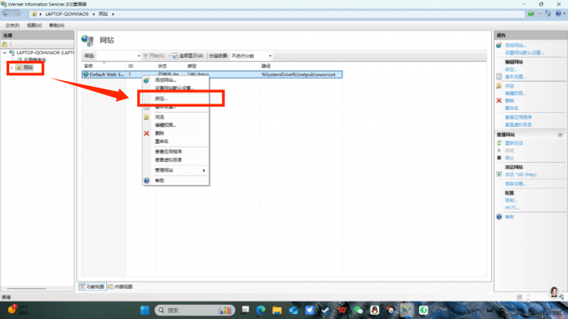The width and height of the screenshot is (568, 319).
Task: Click the Back navigation arrow
Action: tap(6, 14)
